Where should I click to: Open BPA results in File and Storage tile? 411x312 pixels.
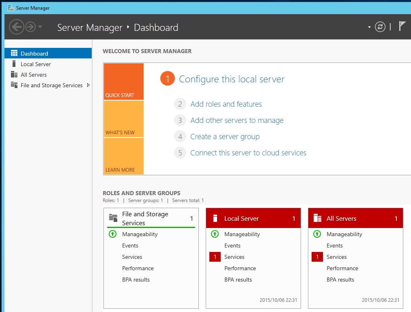pos(136,280)
